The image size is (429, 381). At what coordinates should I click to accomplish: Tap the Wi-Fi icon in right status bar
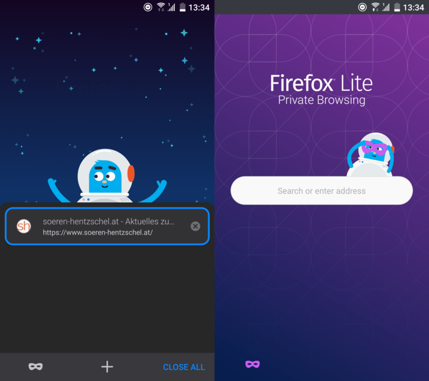(x=376, y=7)
